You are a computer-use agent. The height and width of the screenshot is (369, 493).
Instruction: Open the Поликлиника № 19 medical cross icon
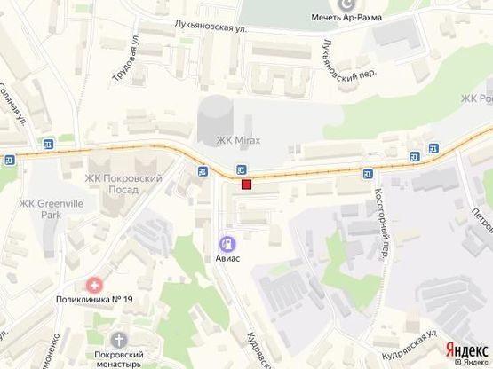point(94,286)
